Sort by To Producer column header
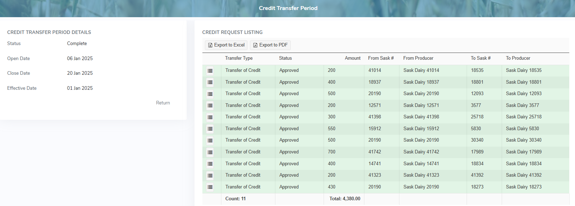The image size is (575, 206). point(518,58)
